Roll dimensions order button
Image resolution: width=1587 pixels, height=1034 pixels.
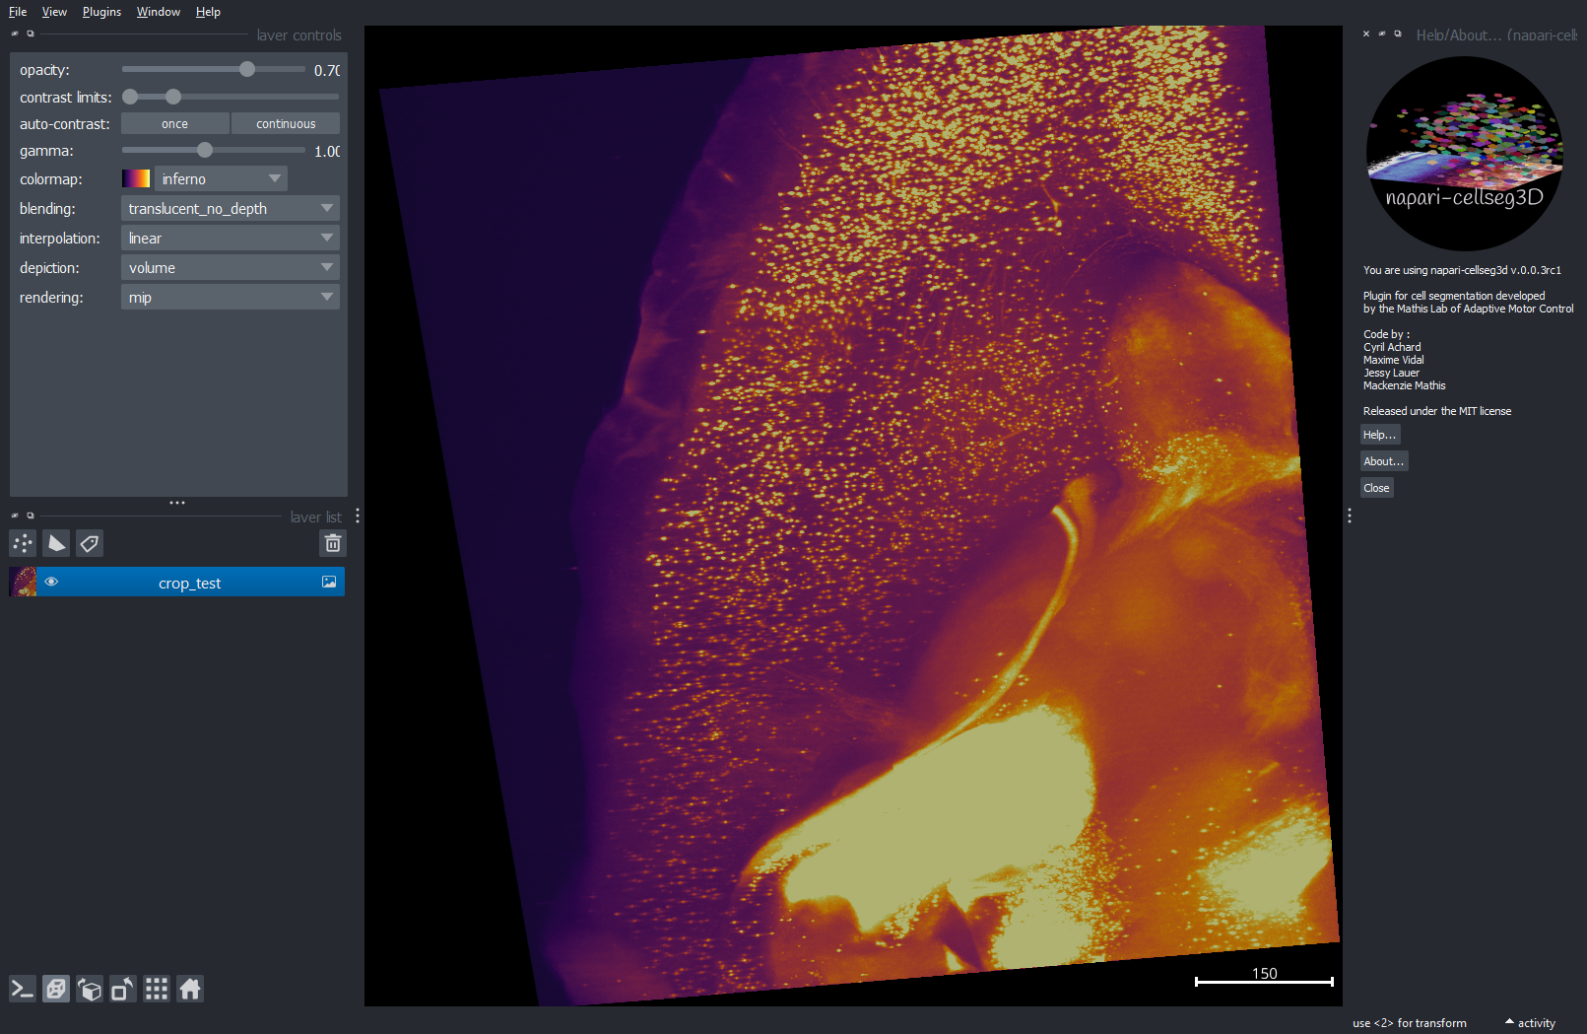(90, 989)
